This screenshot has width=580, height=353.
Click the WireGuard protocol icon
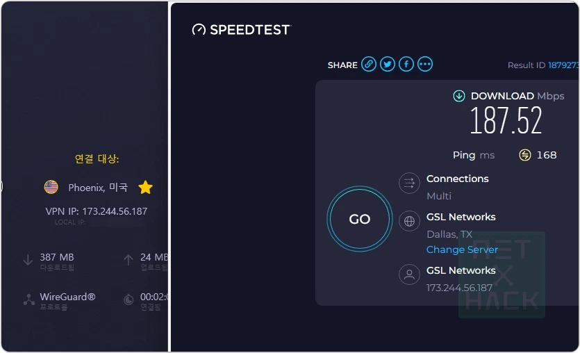coord(28,299)
